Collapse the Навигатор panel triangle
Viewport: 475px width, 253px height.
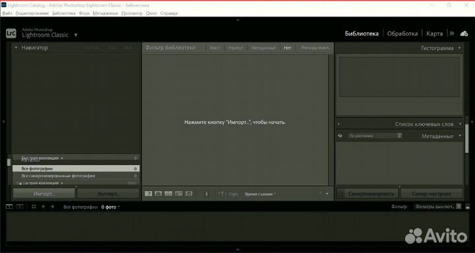16,48
